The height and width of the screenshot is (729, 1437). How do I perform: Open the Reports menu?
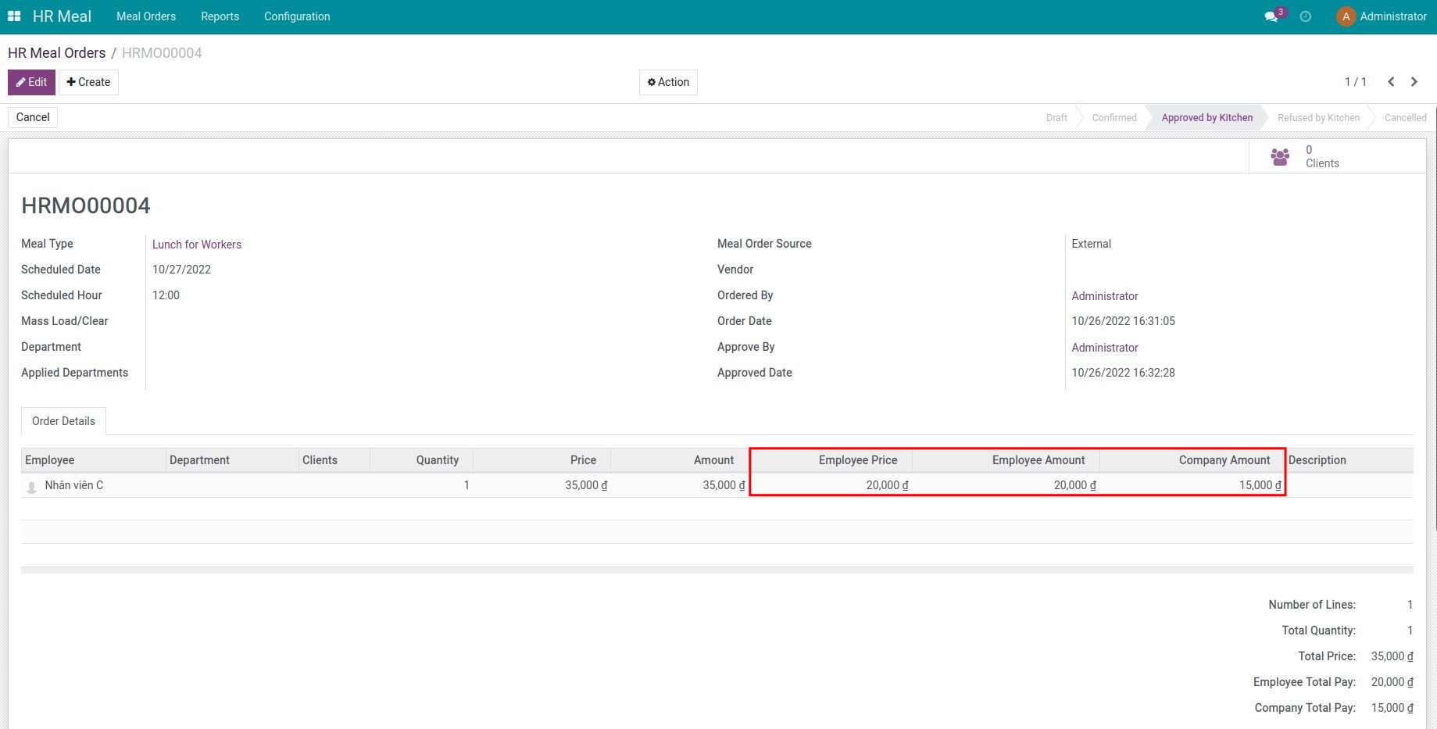[x=220, y=16]
